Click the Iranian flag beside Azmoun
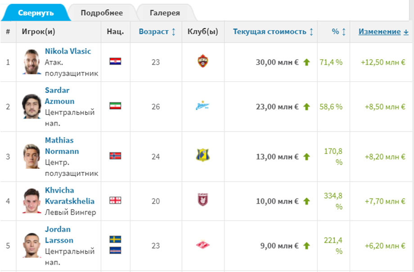The width and height of the screenshot is (414, 272). (x=115, y=106)
